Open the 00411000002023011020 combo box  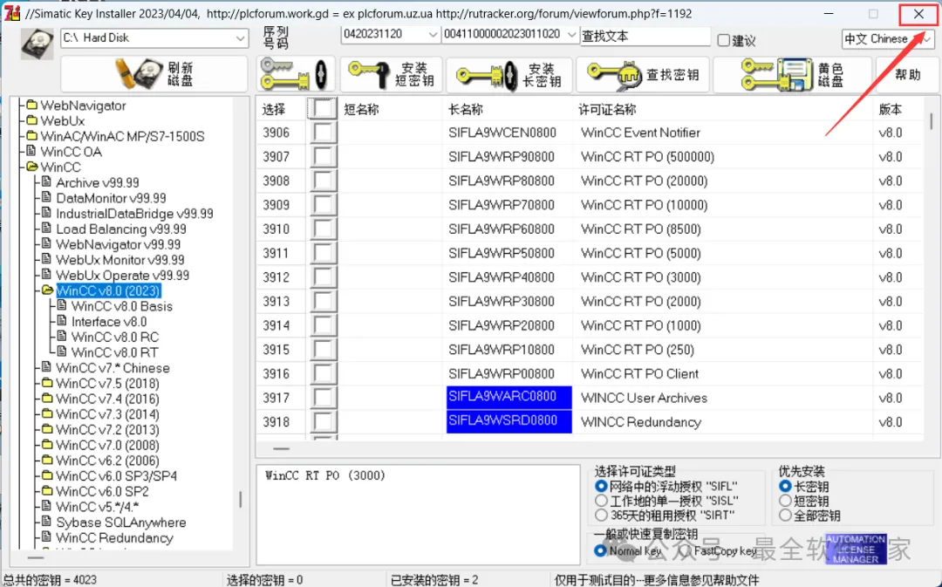coord(510,34)
